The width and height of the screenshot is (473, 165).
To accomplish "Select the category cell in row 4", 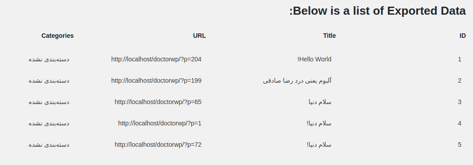I will tap(49, 123).
